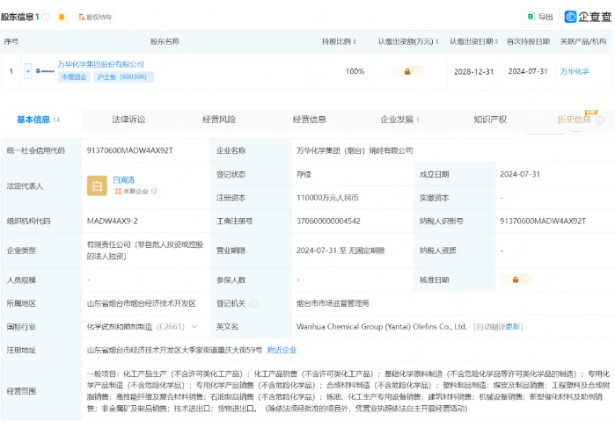Click the 市管国企 tag

point(74,76)
